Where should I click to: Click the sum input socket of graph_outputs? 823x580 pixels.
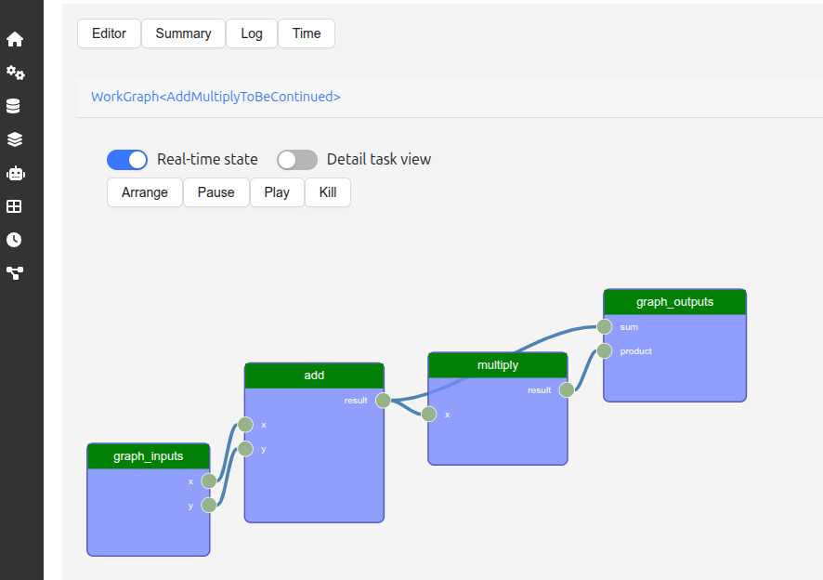(x=604, y=327)
